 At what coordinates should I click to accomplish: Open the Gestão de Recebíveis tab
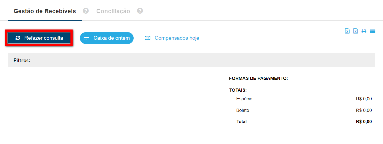click(x=45, y=11)
